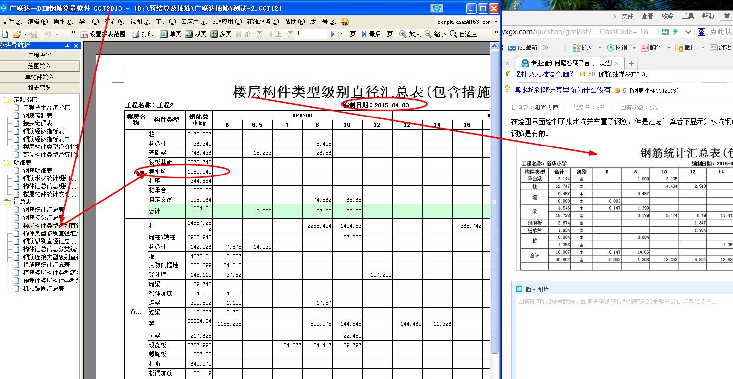Click 缩小 zoom out magnifier
733x379 pixels.
tap(435, 34)
